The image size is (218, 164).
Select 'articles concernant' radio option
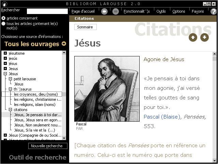(3, 18)
